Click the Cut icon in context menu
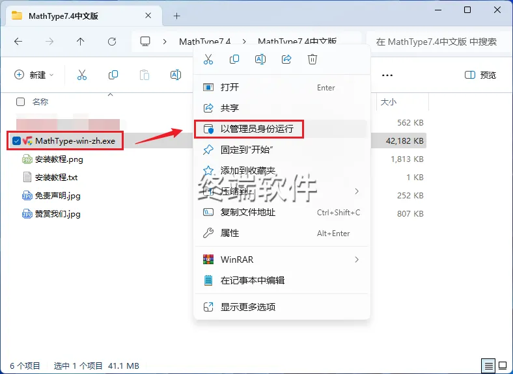The width and height of the screenshot is (513, 374). tap(208, 59)
